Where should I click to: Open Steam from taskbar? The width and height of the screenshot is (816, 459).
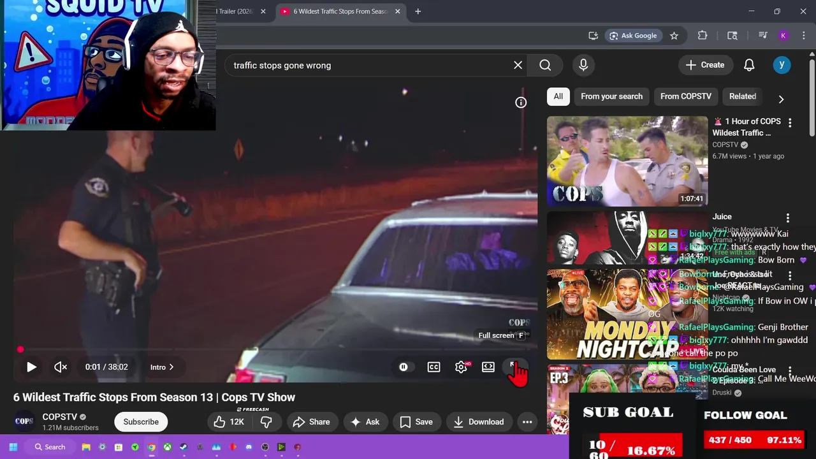point(184,447)
